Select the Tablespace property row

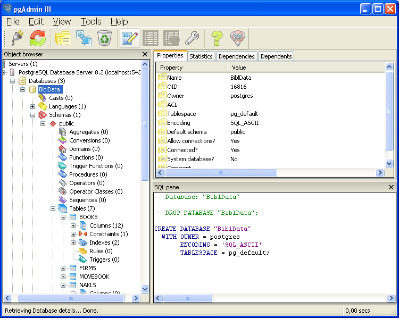[270, 114]
